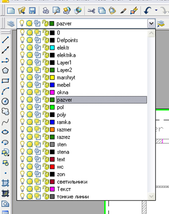Image resolution: width=169 pixels, height=214 pixels.
Task: Toggle lightbulb on/off for layer 0
Action: coord(22,33)
